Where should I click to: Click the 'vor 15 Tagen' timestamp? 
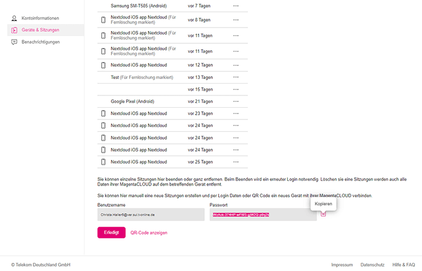200,89
